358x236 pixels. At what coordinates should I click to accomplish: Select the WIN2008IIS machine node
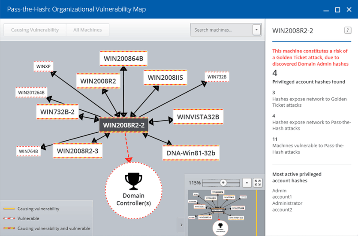pos(165,77)
